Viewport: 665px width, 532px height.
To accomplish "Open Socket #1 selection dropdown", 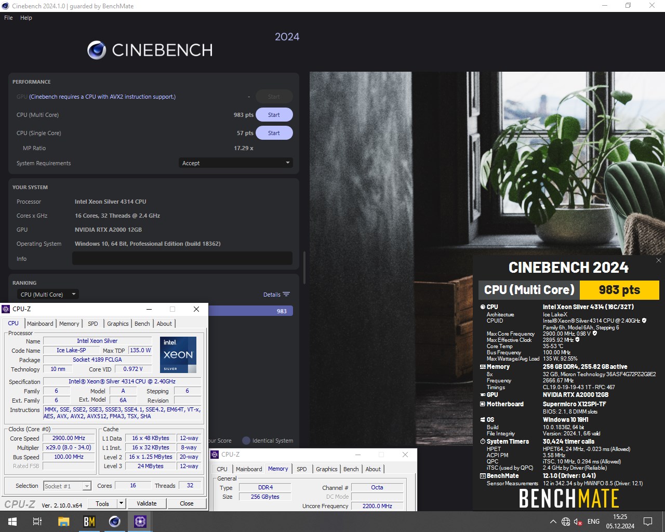I will pyautogui.click(x=68, y=486).
